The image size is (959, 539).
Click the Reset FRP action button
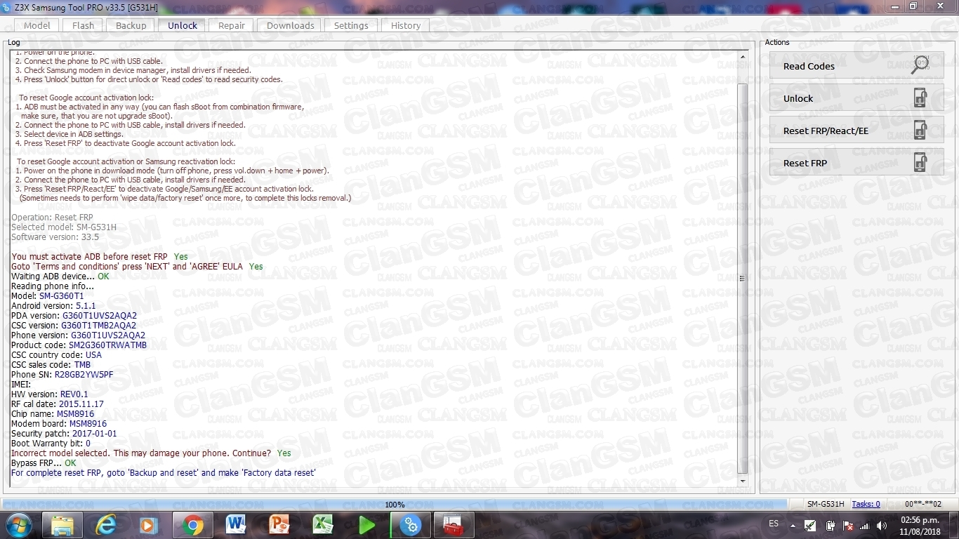tap(857, 163)
